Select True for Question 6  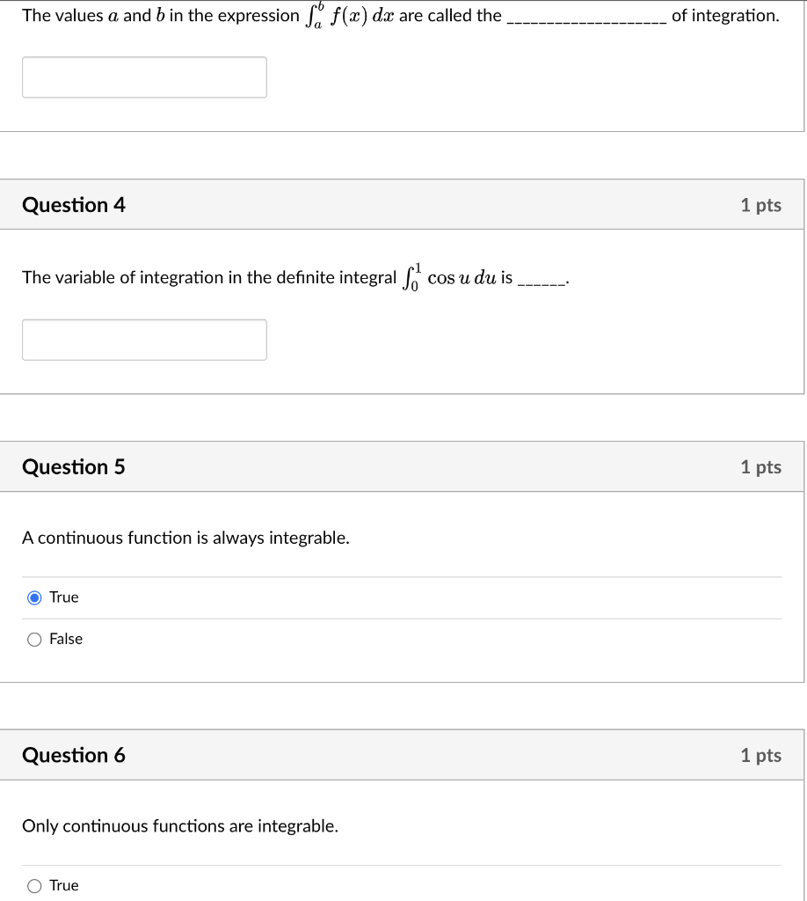[34, 886]
